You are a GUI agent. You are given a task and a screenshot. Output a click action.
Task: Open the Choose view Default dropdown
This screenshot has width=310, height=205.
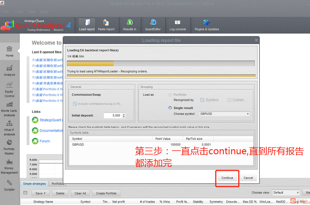286,193
